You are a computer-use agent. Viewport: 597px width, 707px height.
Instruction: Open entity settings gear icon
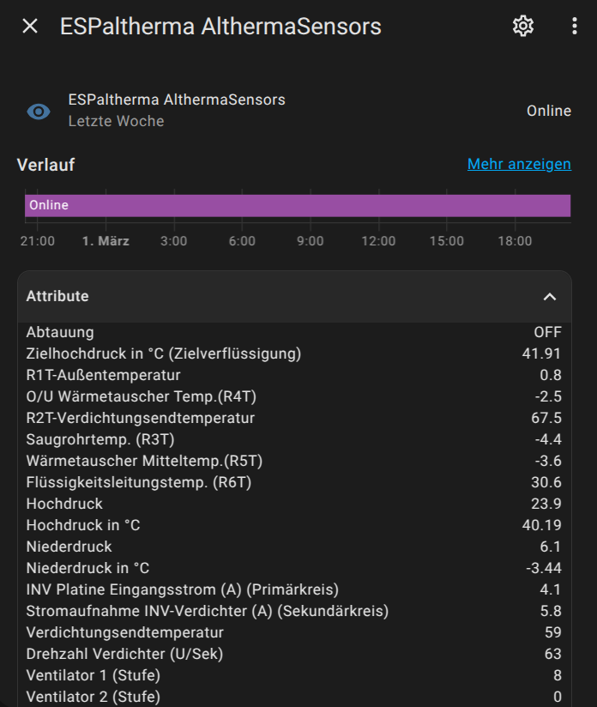[x=523, y=26]
